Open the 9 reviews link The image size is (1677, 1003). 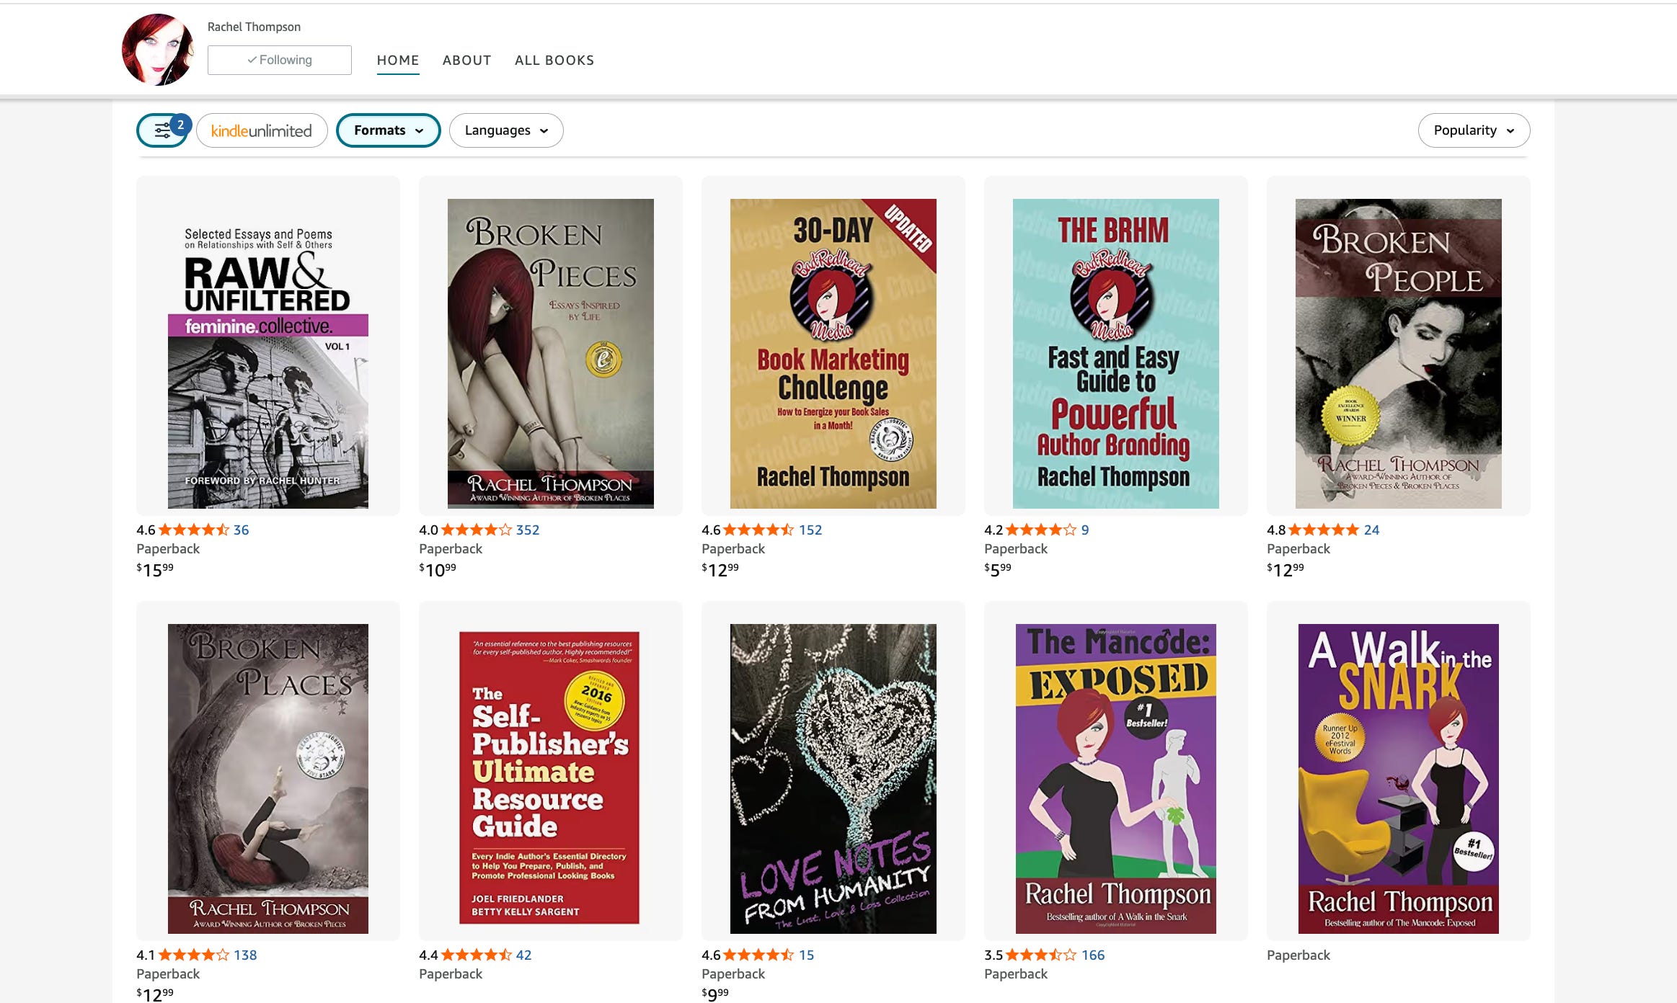[x=1085, y=530]
